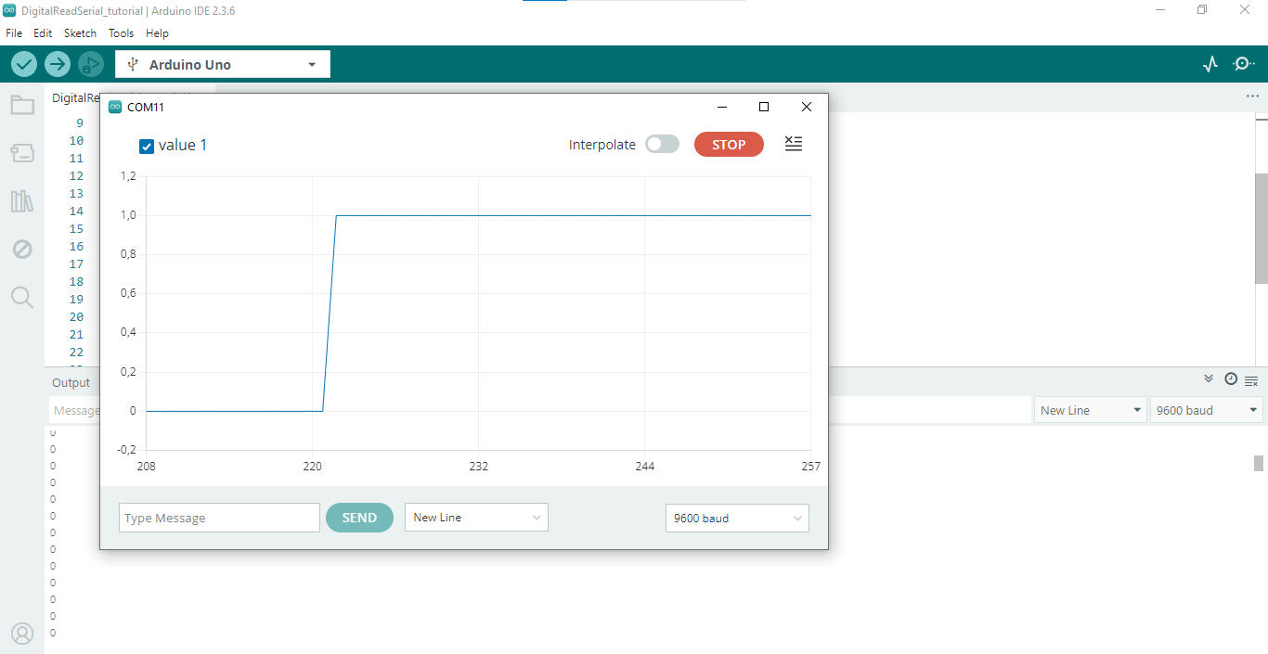The height and width of the screenshot is (654, 1268).
Task: Open the plotter New Line ending dropdown
Action: [476, 518]
